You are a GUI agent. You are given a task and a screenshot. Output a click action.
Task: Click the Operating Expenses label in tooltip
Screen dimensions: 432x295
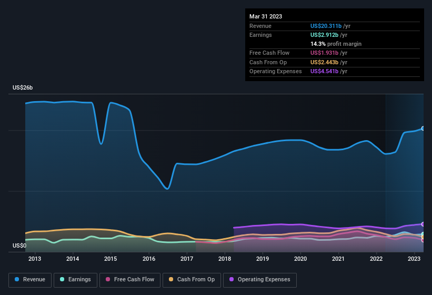tap(276, 72)
